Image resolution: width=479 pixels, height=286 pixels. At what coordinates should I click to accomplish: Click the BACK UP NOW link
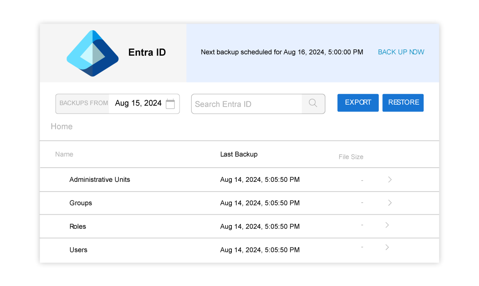[401, 52]
